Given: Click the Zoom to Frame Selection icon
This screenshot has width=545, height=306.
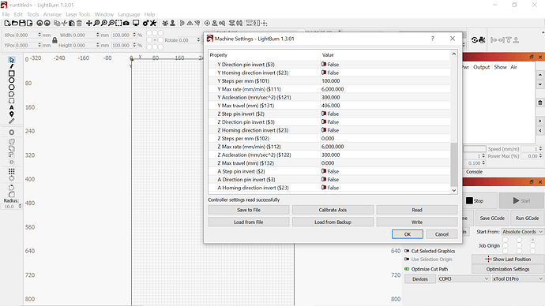Looking at the screenshot, I should (x=118, y=23).
